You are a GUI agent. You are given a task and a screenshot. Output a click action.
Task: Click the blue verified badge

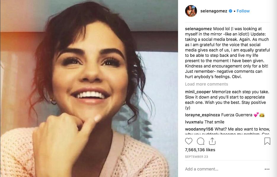pyautogui.click(x=230, y=11)
